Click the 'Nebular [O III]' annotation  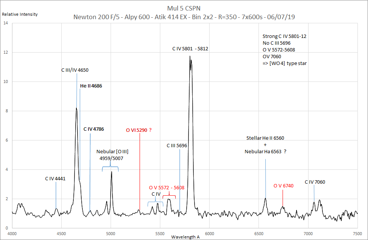pos(113,152)
